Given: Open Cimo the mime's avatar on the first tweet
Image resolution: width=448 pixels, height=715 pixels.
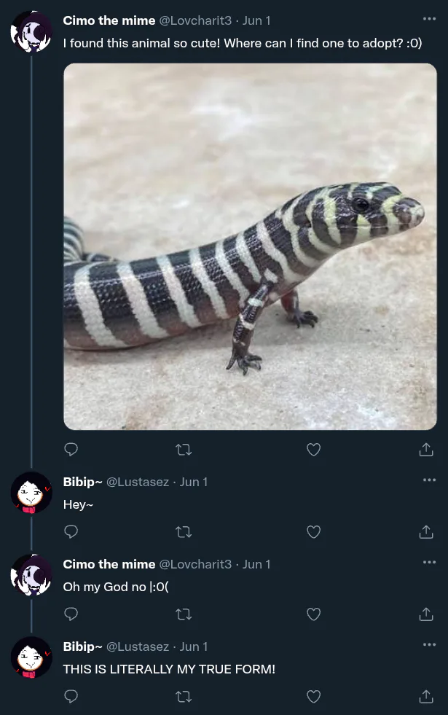Looking at the screenshot, I should [31, 31].
